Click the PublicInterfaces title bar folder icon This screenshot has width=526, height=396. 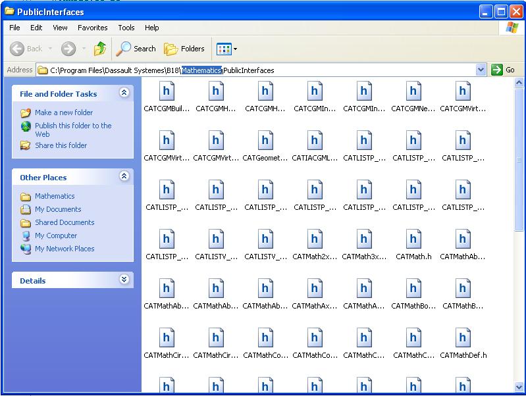click(x=9, y=12)
